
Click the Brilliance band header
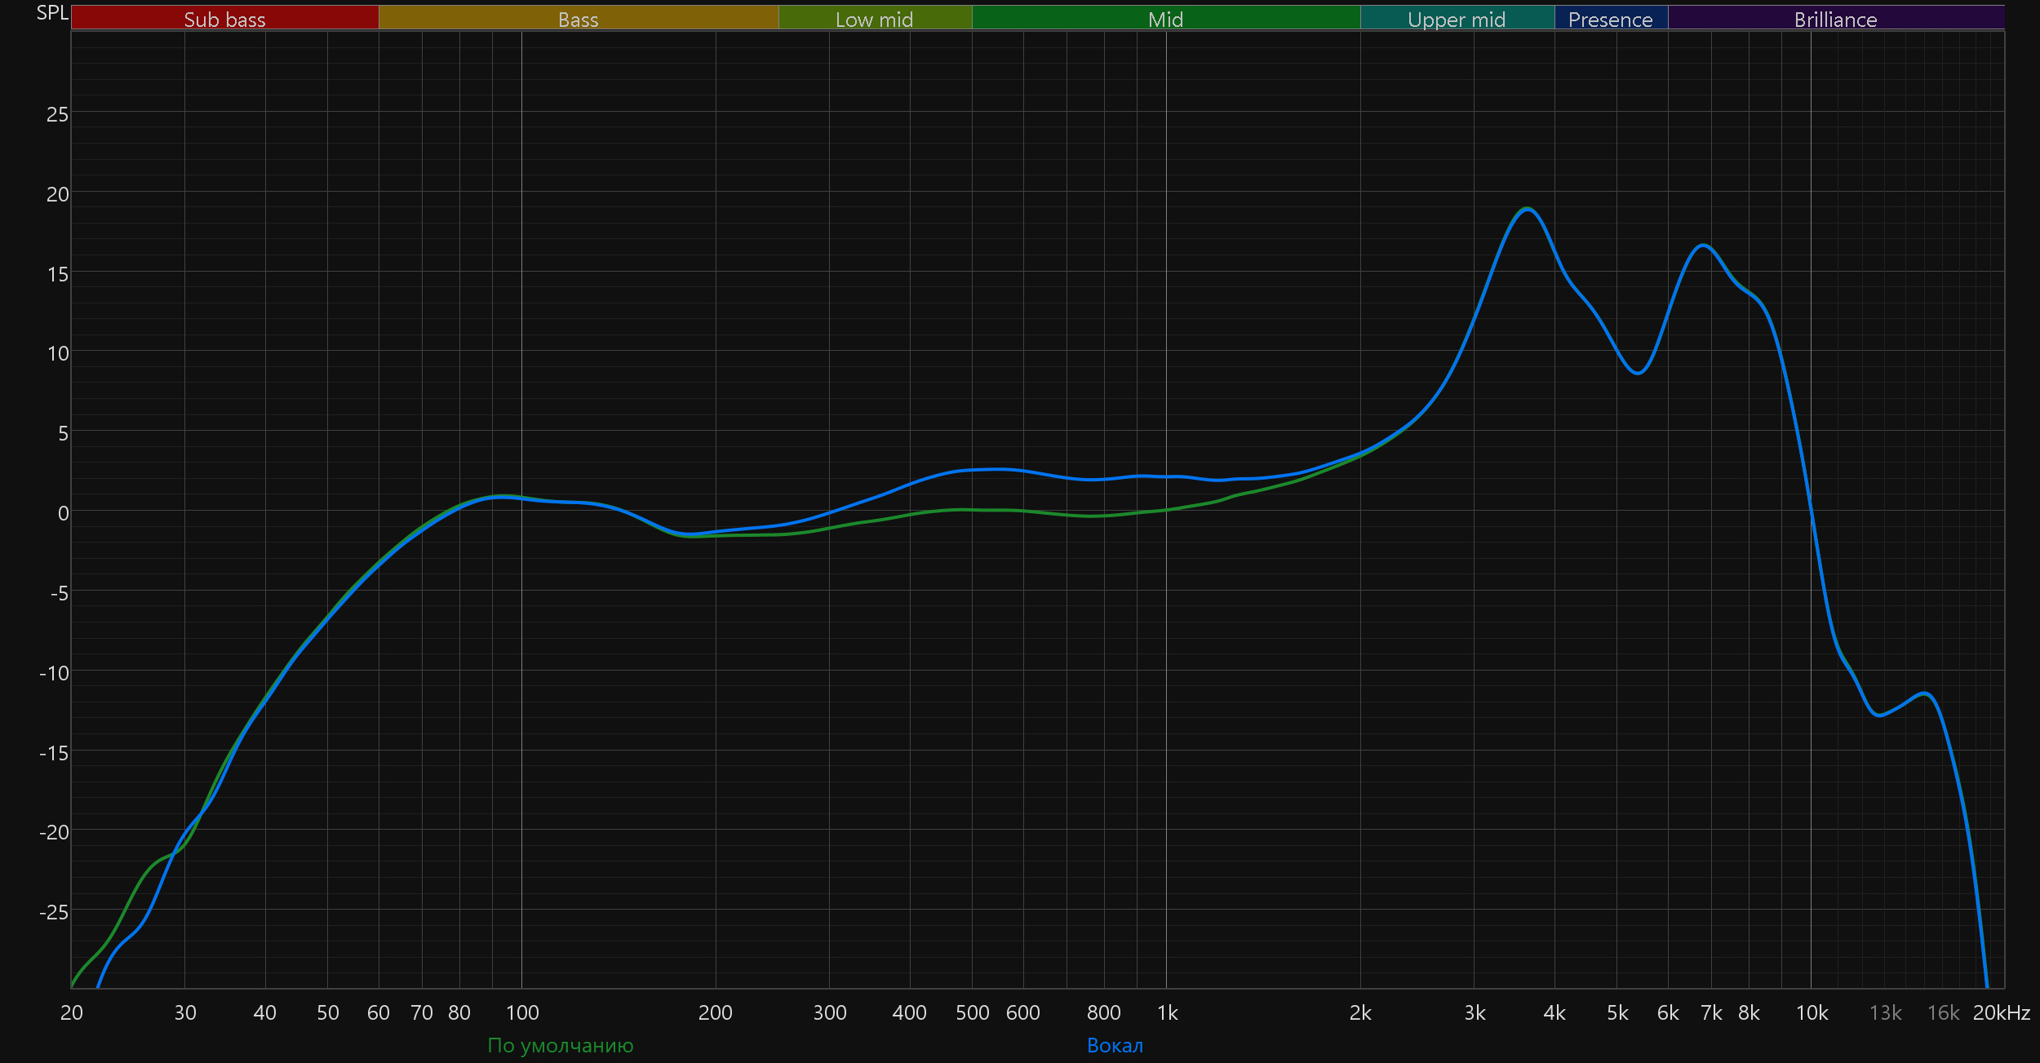click(x=1835, y=19)
